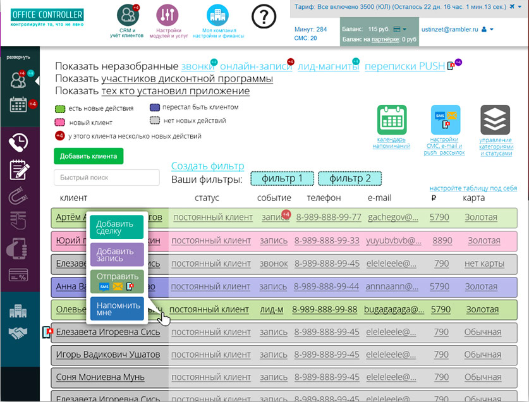
Task: Click the 'Создать фильтр' link
Action: [x=207, y=166]
